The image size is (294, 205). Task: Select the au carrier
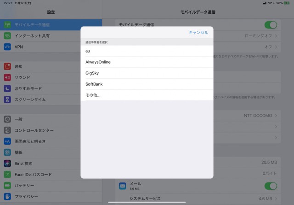pyautogui.click(x=147, y=51)
